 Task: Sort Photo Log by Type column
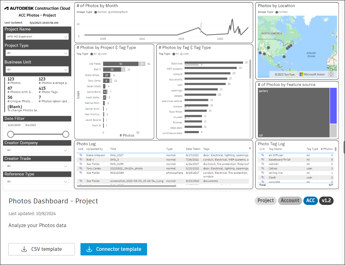(x=169, y=149)
